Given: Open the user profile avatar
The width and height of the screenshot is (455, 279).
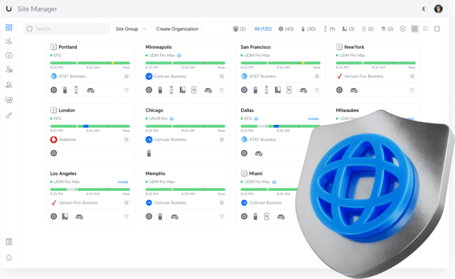Looking at the screenshot, I should click(438, 9).
